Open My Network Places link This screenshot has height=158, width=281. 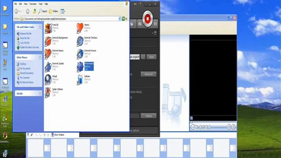coord(25,83)
